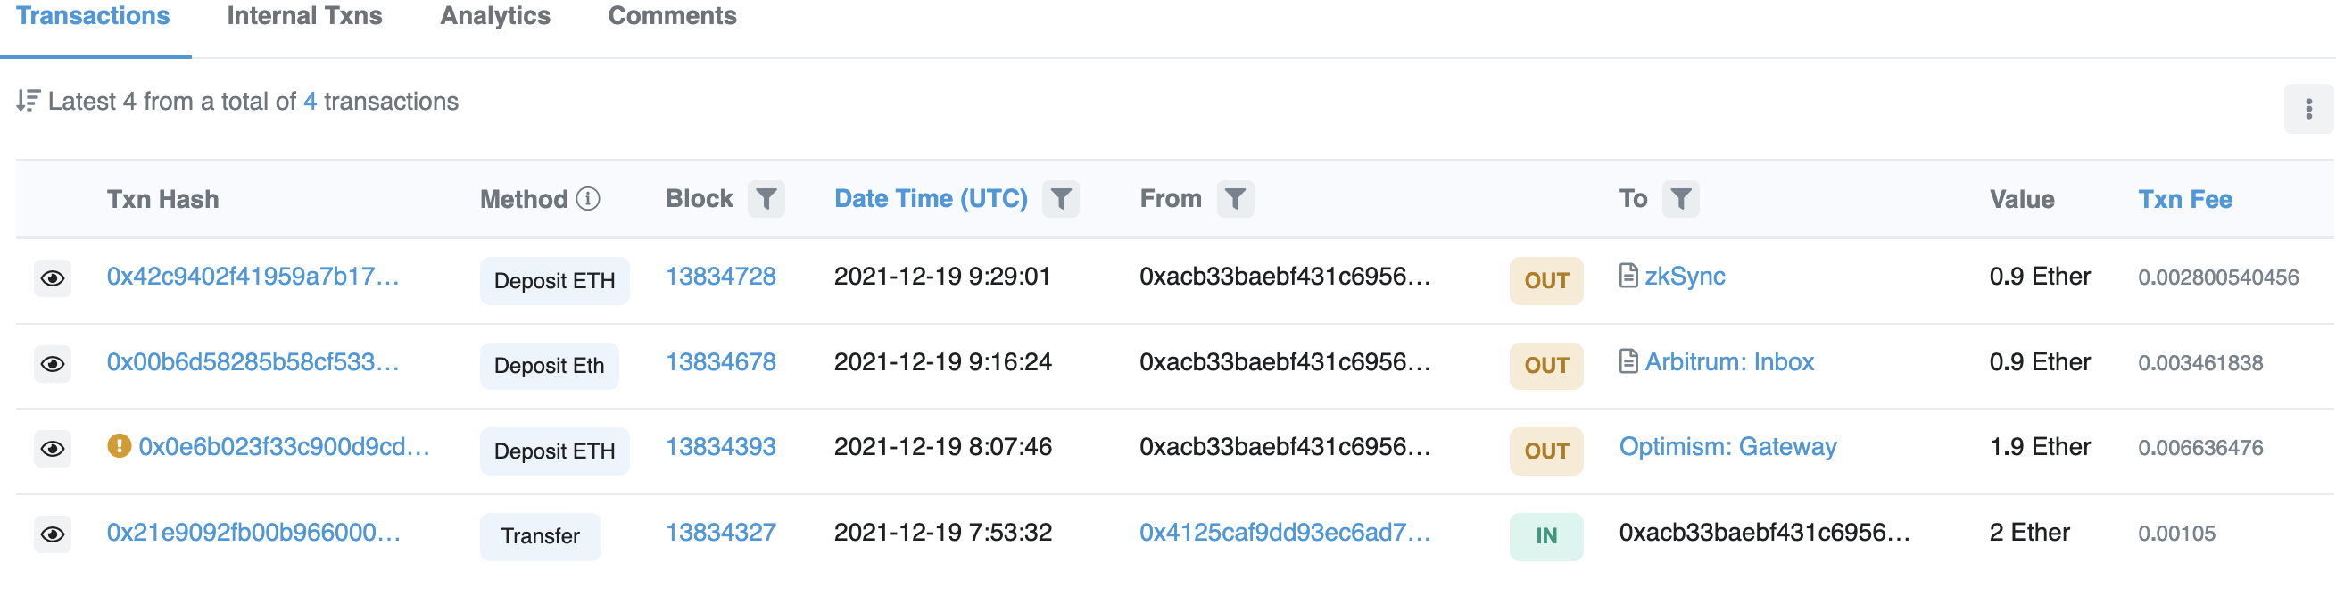Click the contract document icon beside zkSync
The height and width of the screenshot is (596, 2336).
pyautogui.click(x=1628, y=275)
